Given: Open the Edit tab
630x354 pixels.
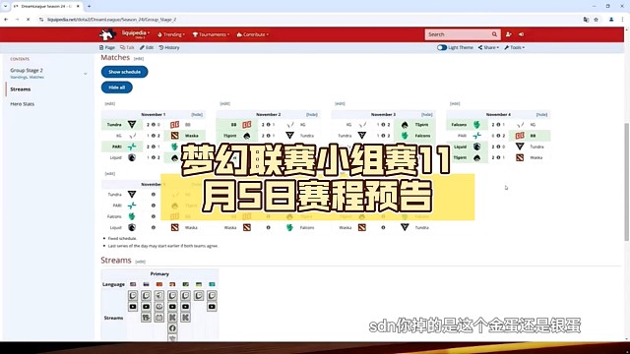Looking at the screenshot, I should (x=147, y=47).
